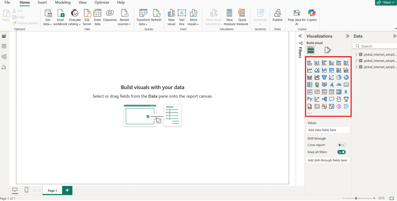Switch to Table view in the sidebar
This screenshot has width=397, height=201.
coord(4,46)
